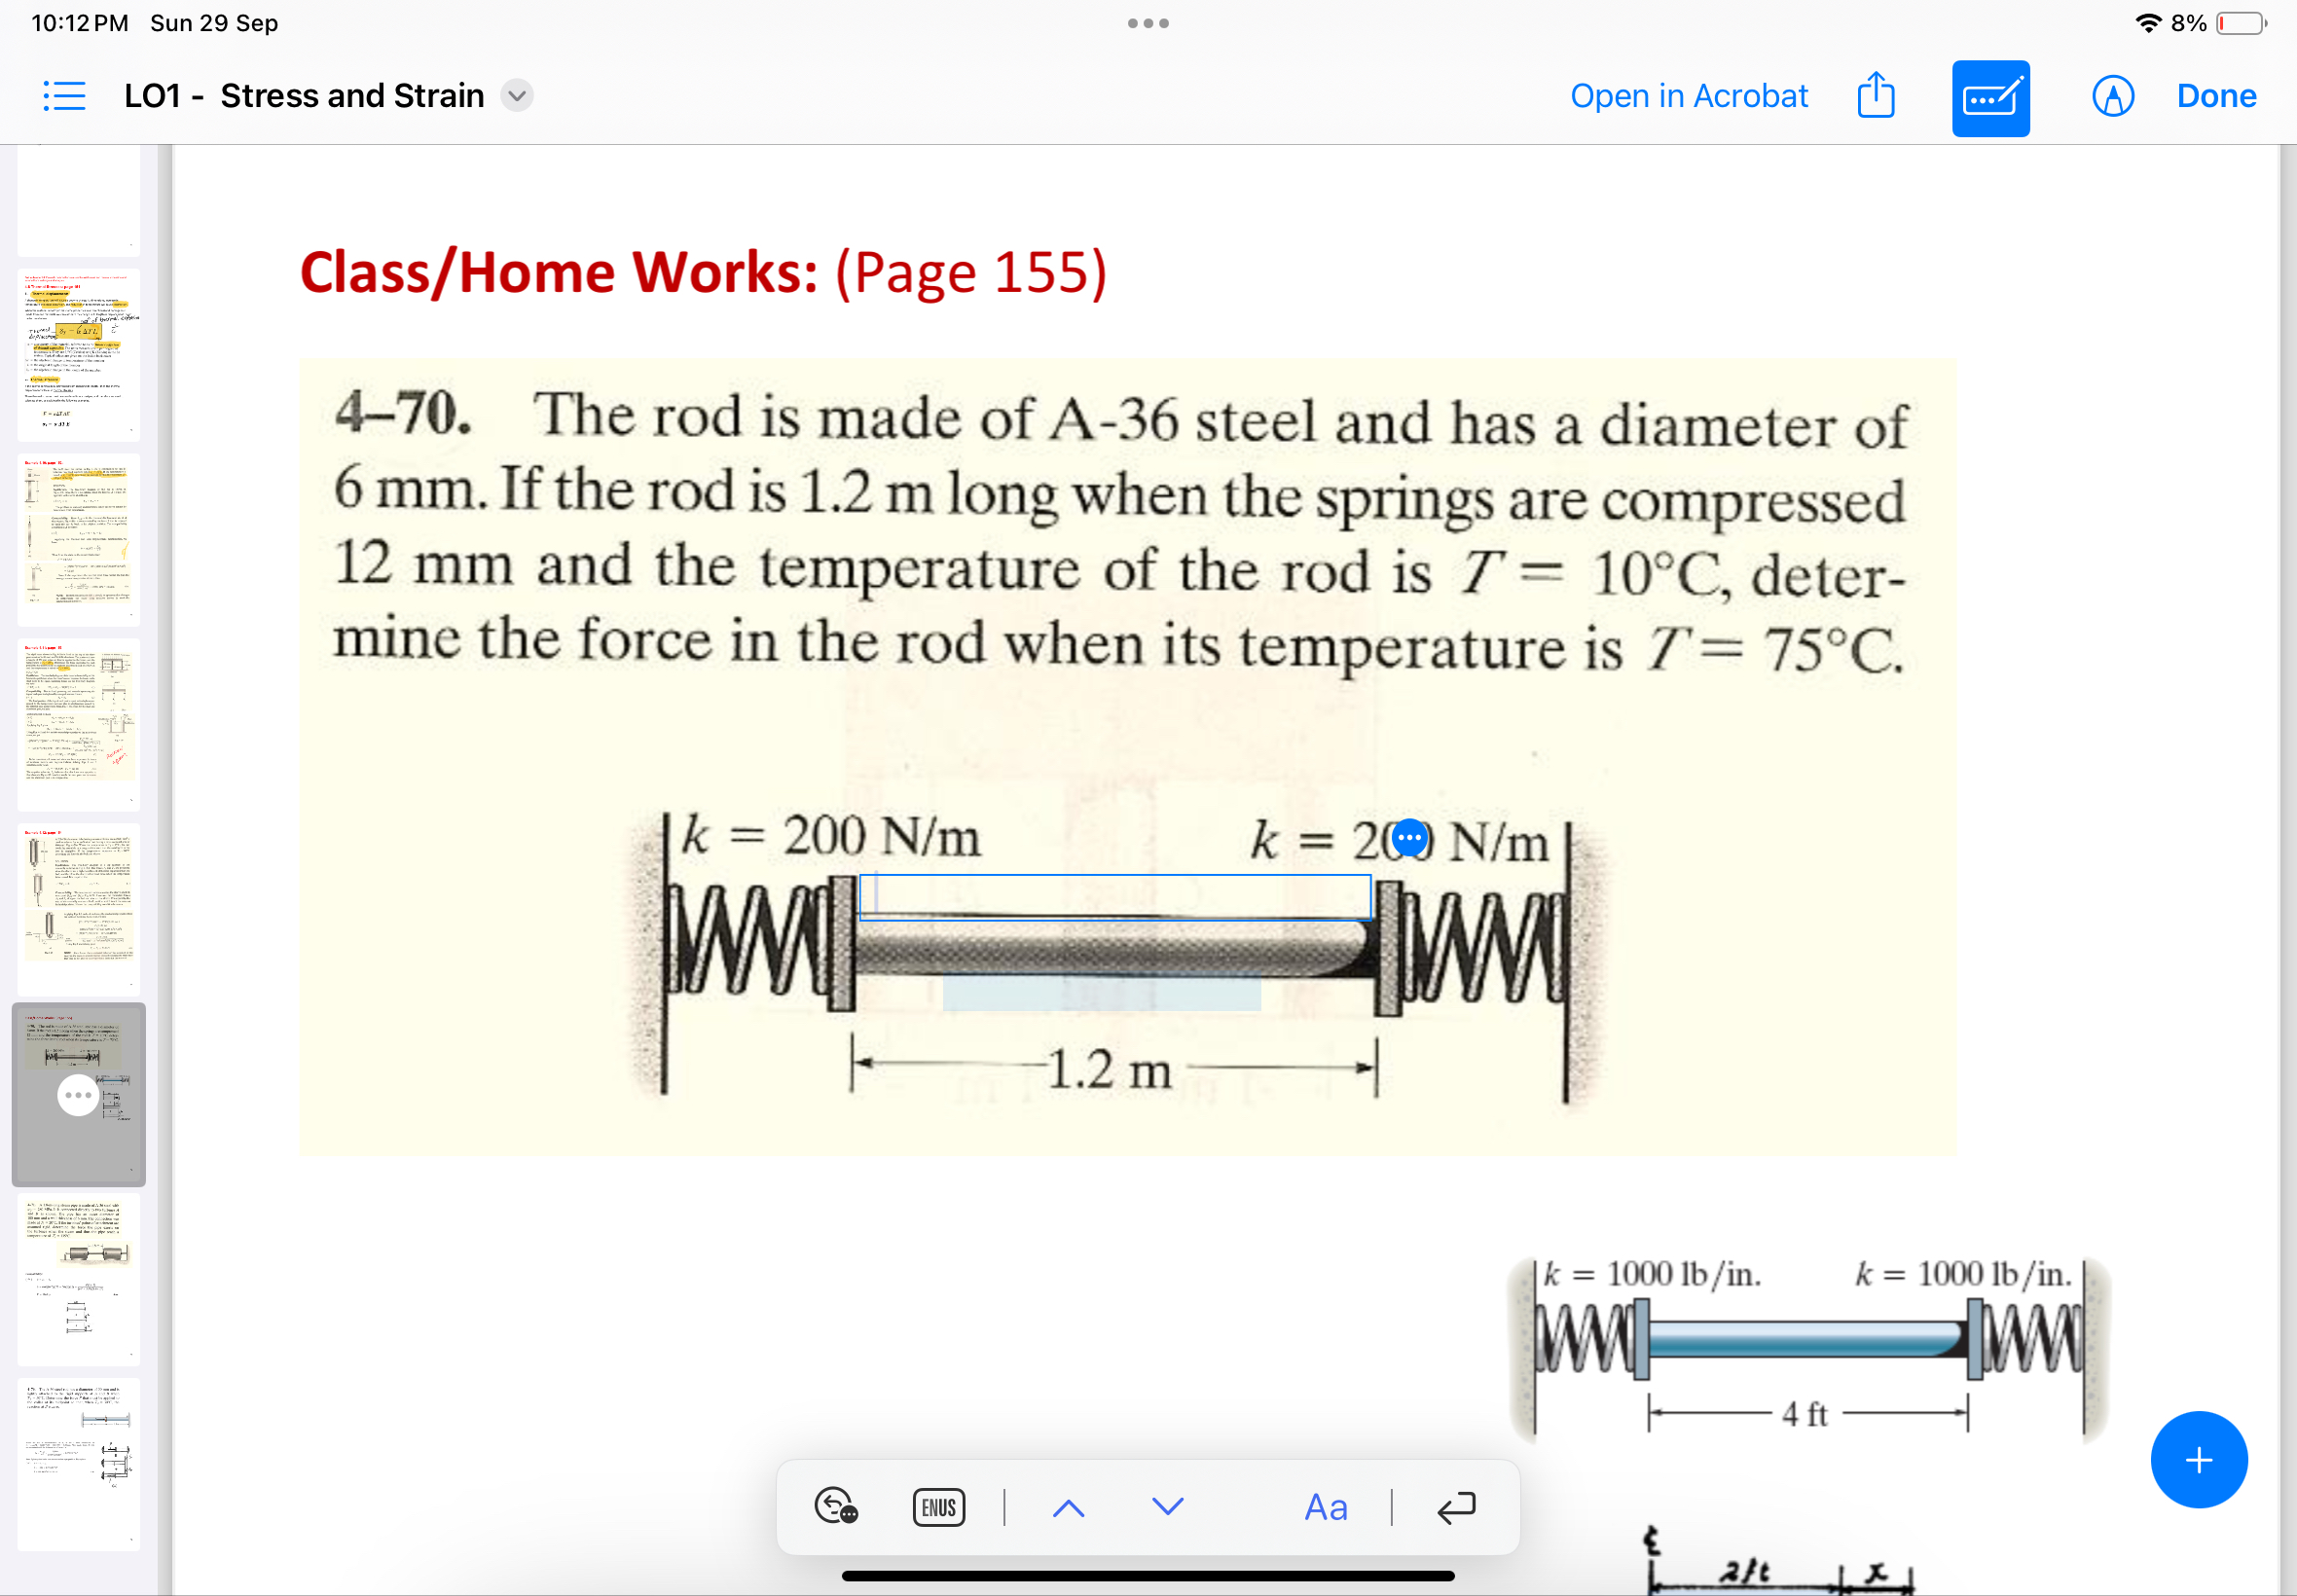The height and width of the screenshot is (1596, 2297).
Task: Select the second page thumbnail with yellow highlights
Action: point(78,354)
